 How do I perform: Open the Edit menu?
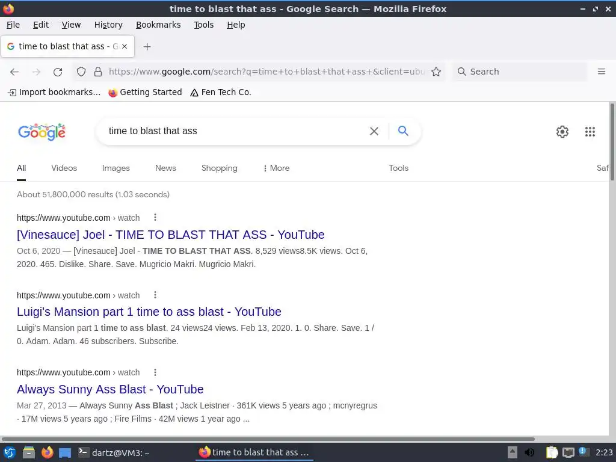coord(41,25)
